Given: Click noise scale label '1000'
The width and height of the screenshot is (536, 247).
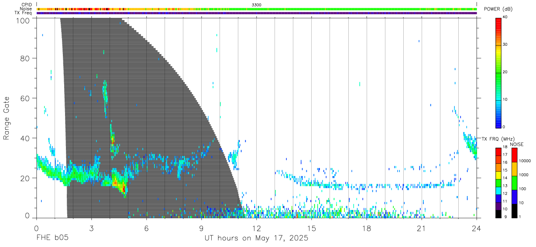Looking at the screenshot, I should 523,175.
